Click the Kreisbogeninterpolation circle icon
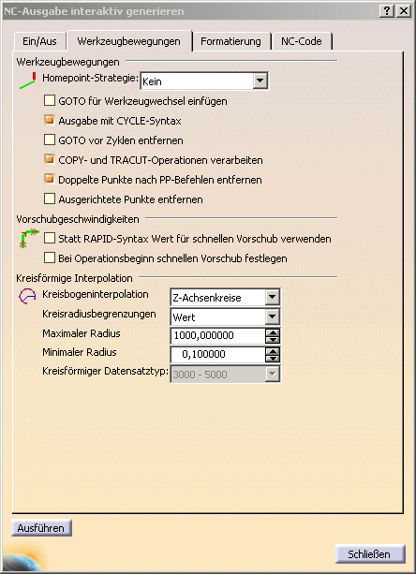The image size is (416, 574). point(27,296)
